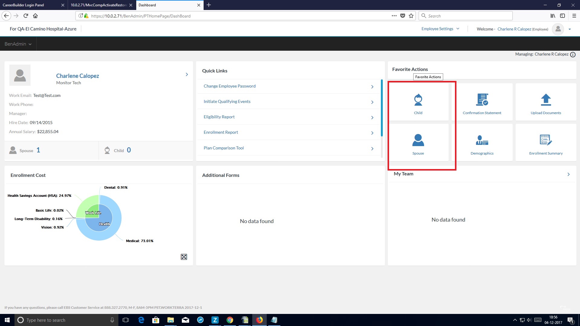
Task: Click the Quick Links vertical scrollbar
Action: 382,108
